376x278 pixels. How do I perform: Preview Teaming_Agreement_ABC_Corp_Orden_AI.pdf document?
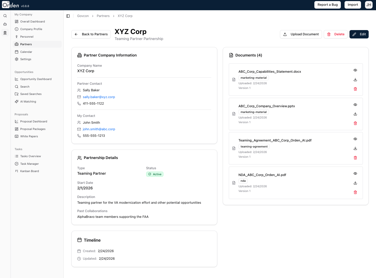click(x=355, y=139)
